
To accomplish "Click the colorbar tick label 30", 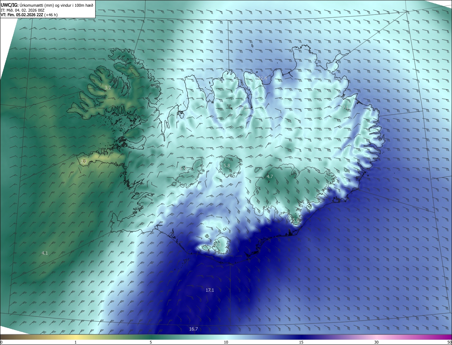I will [x=376, y=342].
